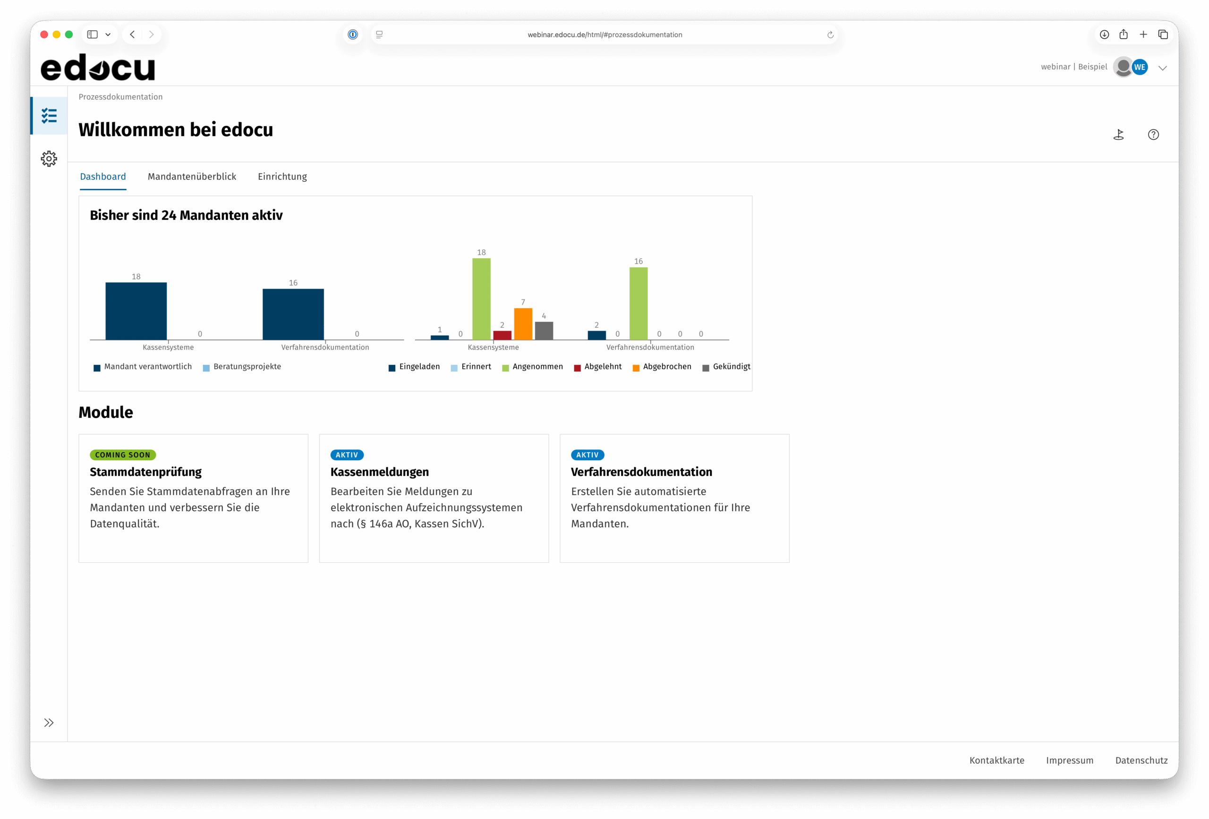This screenshot has height=819, width=1209.
Task: Click the Kassenmeldungen module card
Action: point(434,498)
